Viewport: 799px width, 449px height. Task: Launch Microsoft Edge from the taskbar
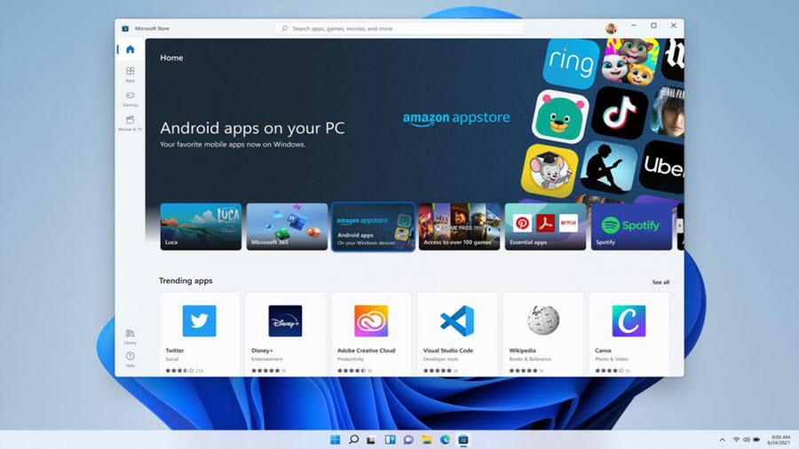[x=445, y=440]
